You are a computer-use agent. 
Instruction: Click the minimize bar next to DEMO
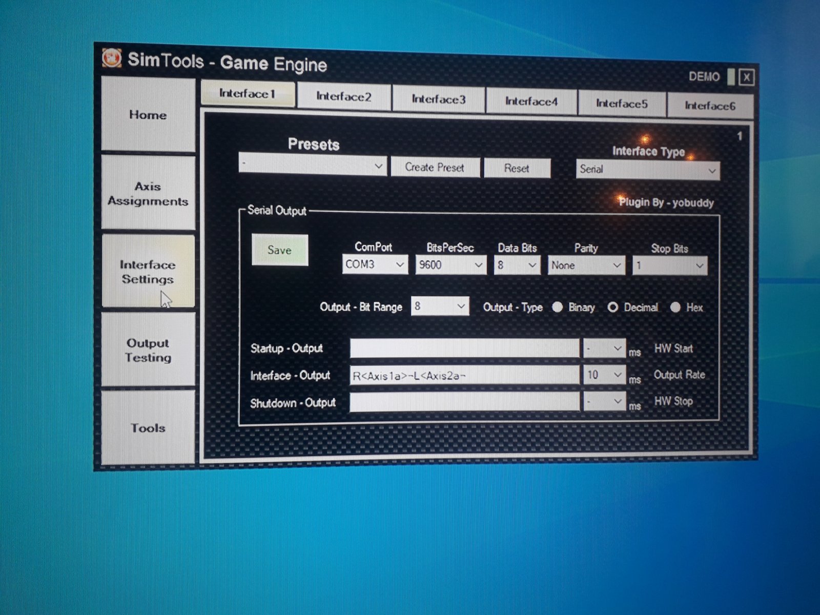pos(731,77)
